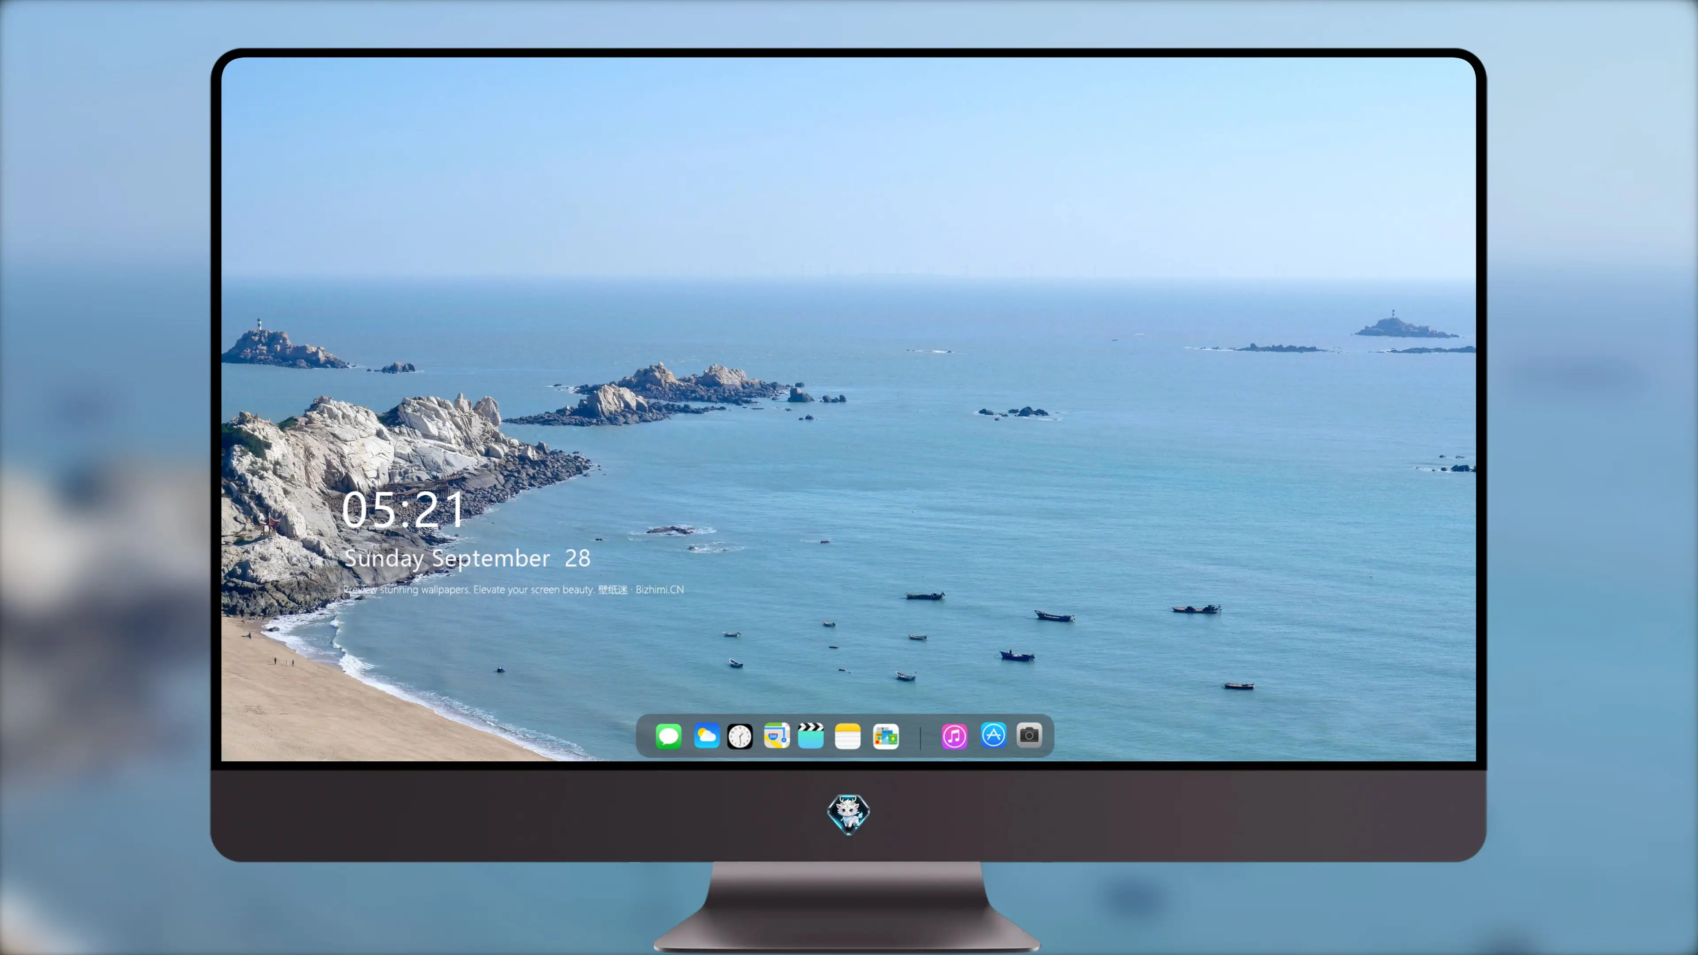Open the Clock app in the dock
Screen dimensions: 1698x955
(740, 736)
